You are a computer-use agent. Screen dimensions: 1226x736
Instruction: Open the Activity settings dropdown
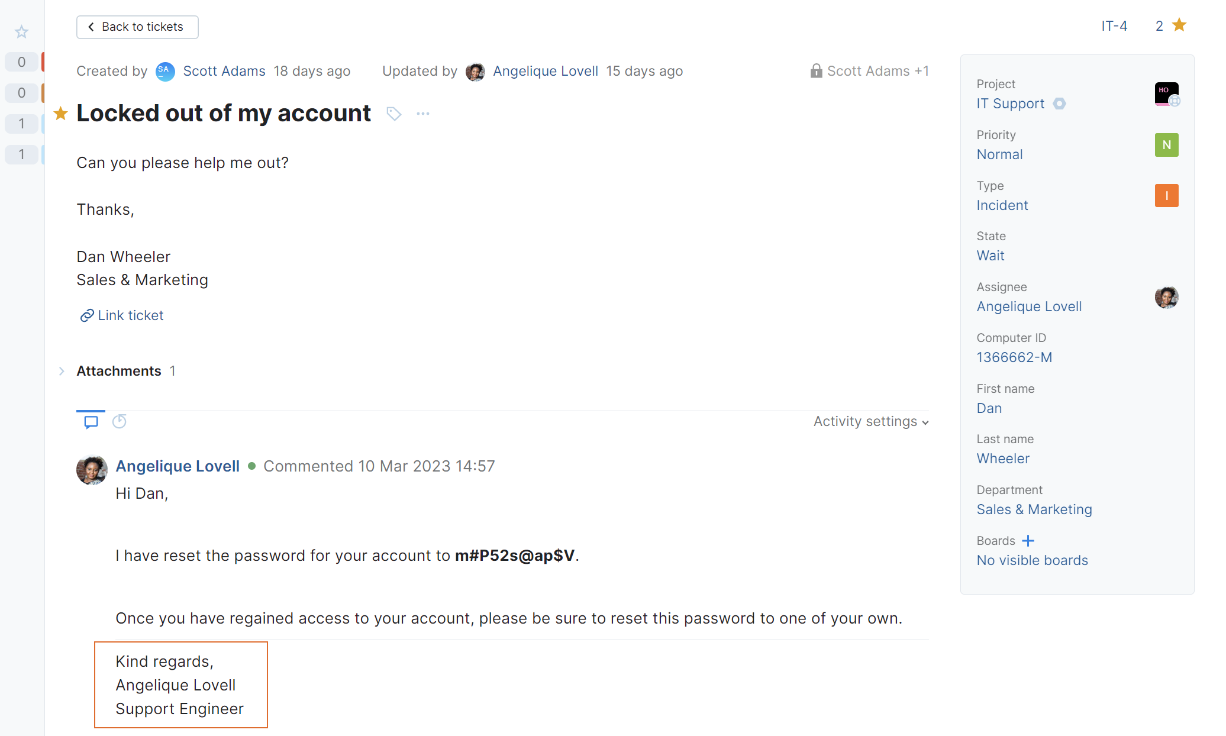pyautogui.click(x=871, y=421)
